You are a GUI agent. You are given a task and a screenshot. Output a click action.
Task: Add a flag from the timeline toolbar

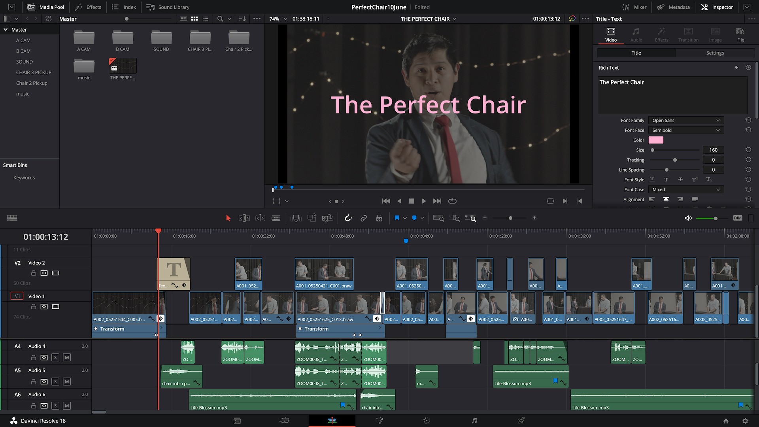[397, 218]
